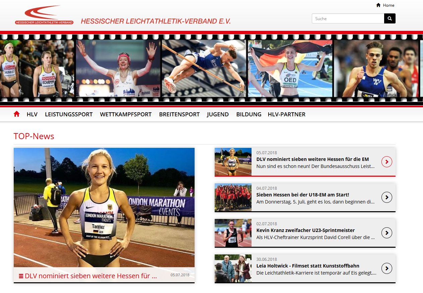423x293 pixels.
Task: Click arrow icon beside U18-EM article
Action: tap(386, 197)
